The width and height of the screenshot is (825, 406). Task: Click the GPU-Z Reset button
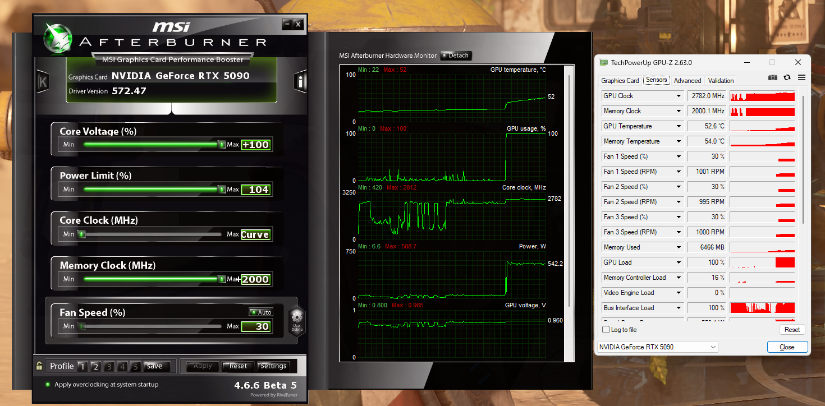792,330
